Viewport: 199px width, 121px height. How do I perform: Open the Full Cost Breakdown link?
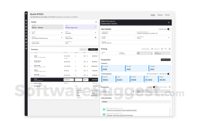click(152, 74)
